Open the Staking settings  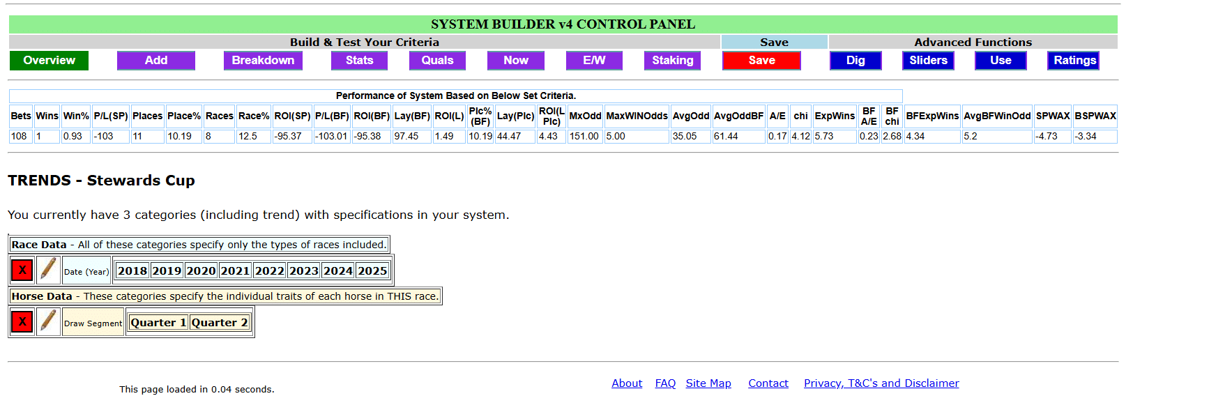click(672, 61)
